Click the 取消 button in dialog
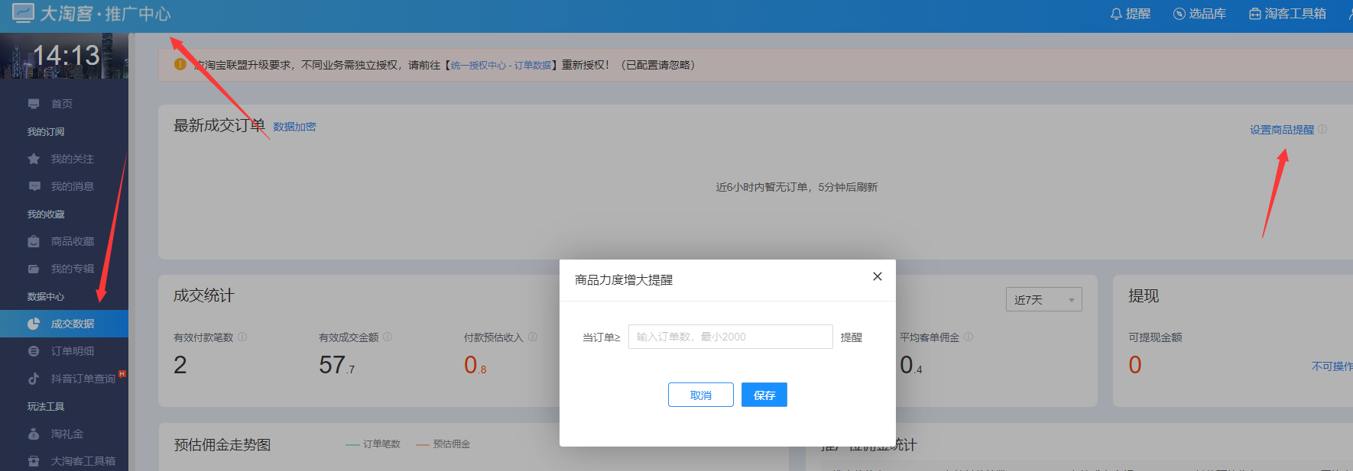The height and width of the screenshot is (471, 1353). click(x=700, y=395)
